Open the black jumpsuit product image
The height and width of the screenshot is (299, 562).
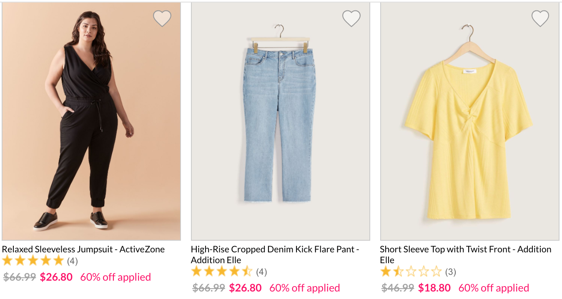pos(91,121)
